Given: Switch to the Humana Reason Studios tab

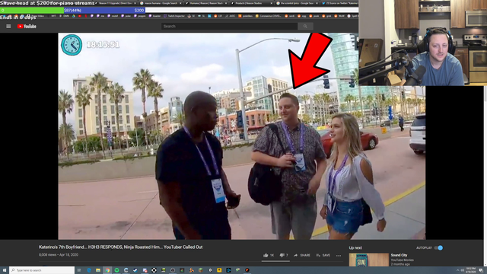Looking at the screenshot, I should 206,3.
